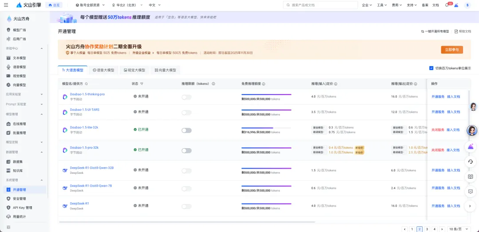Open 10 条/页 page size dropdown
This screenshot has height=232, width=479.
459,229
